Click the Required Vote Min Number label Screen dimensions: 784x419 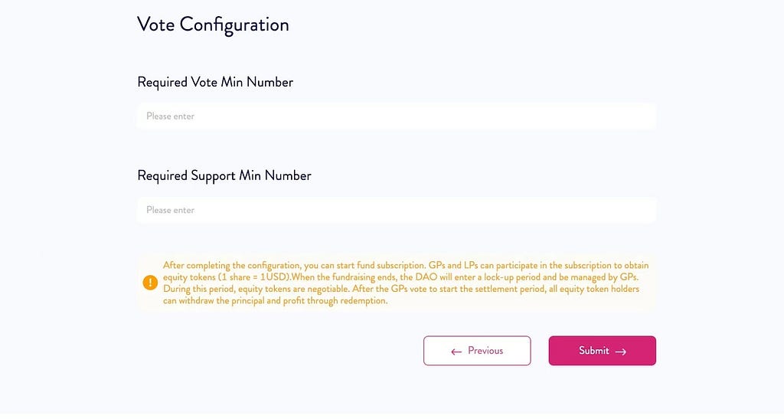pos(215,82)
